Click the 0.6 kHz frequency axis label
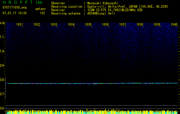This screenshot has height=114, width=180. [x=2, y=108]
